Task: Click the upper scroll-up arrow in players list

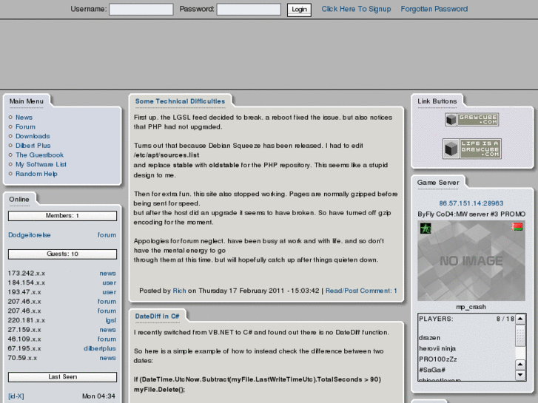Action: [520, 319]
